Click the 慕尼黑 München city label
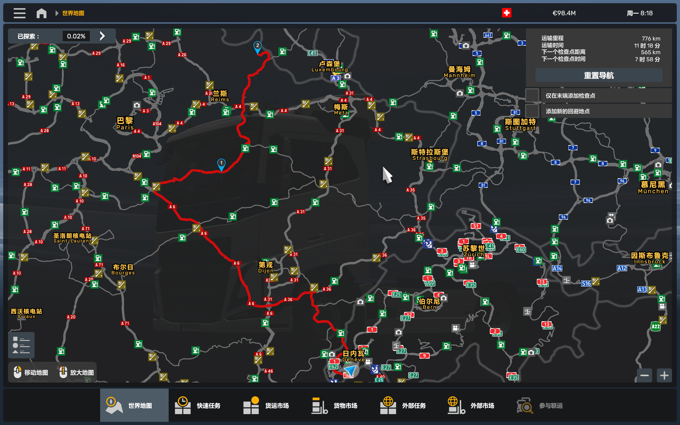The height and width of the screenshot is (425, 680). [653, 188]
